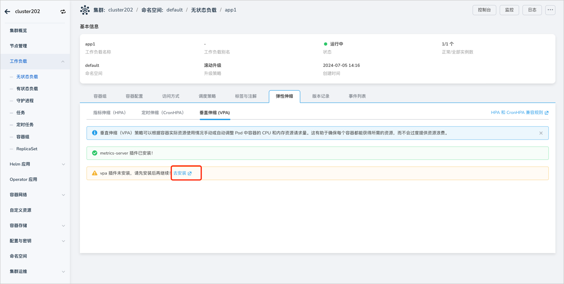Select 有状态负载 in the sidebar
This screenshot has width=564, height=284.
[27, 89]
